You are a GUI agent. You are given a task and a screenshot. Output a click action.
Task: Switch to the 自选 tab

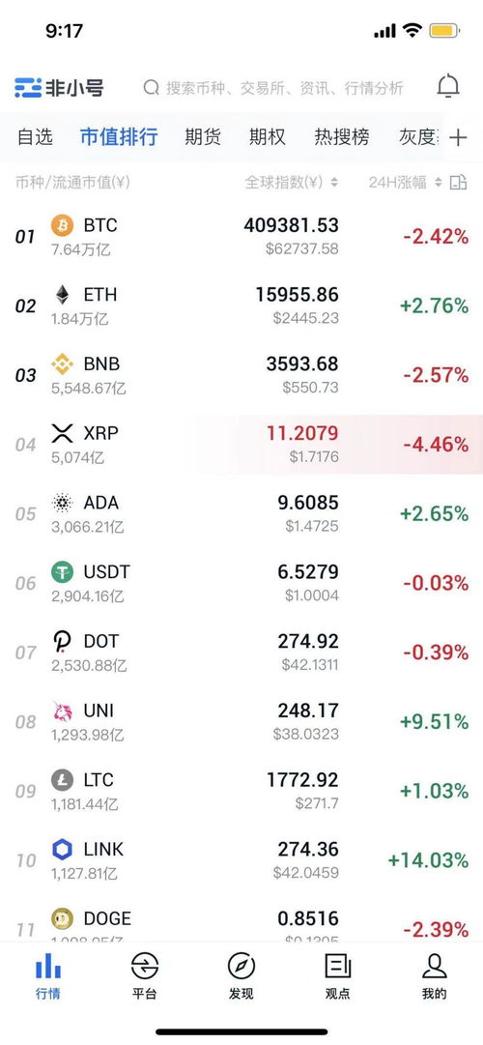point(35,137)
